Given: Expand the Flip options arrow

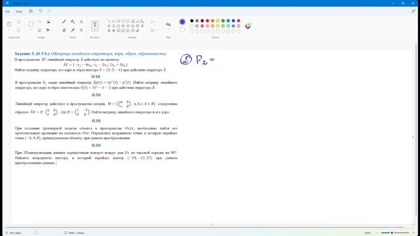Looking at the screenshot, I should [x=52, y=30].
